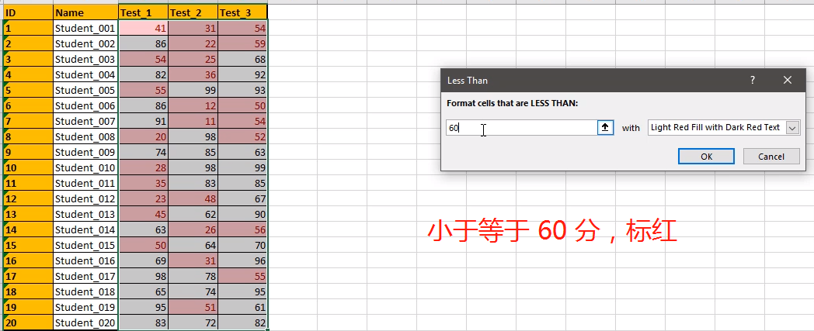Select Student_008's Test_1 score 20
This screenshot has width=814, height=331.
click(x=143, y=136)
